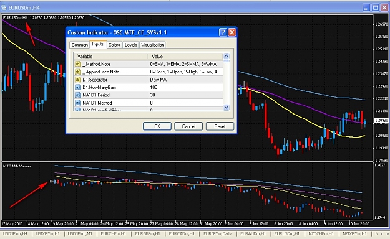The width and height of the screenshot is (390, 239).
Task: Select the _Method.Note variable row
Action: tap(149, 64)
